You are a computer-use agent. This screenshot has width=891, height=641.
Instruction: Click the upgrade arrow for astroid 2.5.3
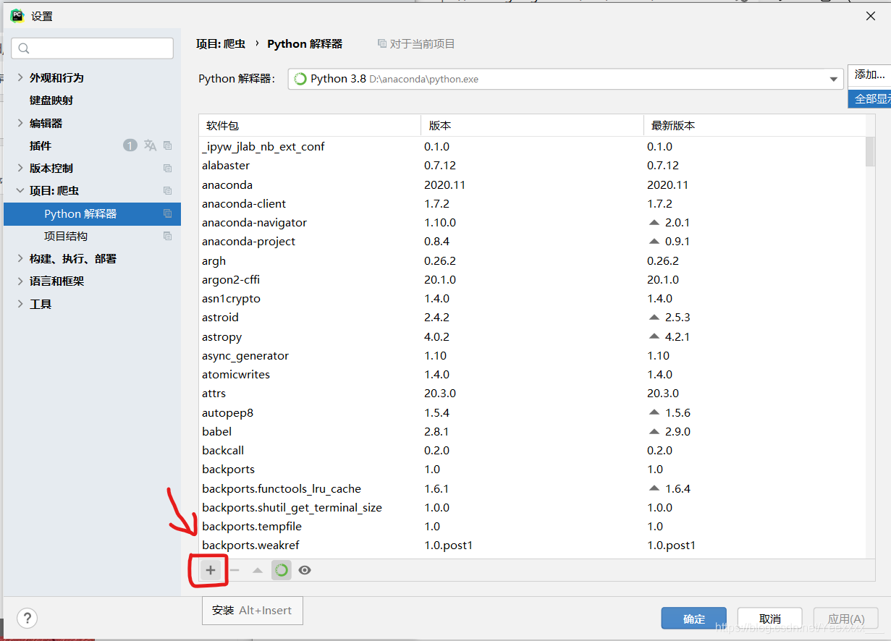pyautogui.click(x=654, y=318)
